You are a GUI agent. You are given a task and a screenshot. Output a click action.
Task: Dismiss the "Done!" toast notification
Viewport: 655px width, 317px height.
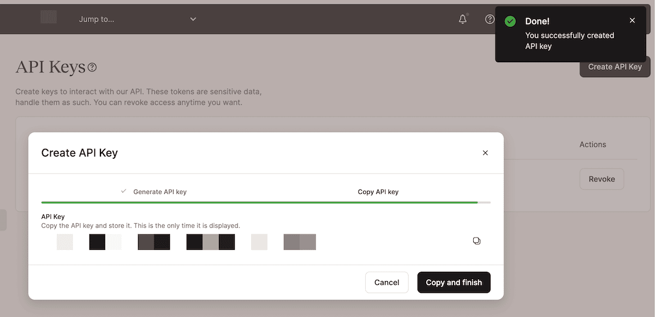(632, 21)
